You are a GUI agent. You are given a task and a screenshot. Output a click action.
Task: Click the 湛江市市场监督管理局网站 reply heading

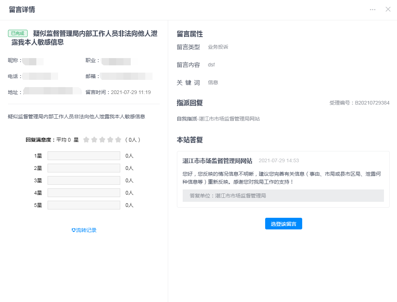(217, 160)
